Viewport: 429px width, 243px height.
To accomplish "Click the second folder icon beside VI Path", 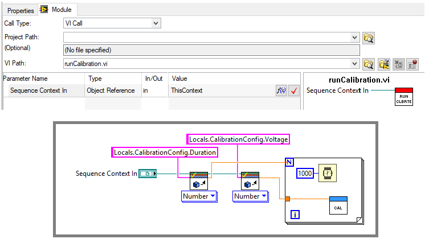I will tap(383, 64).
